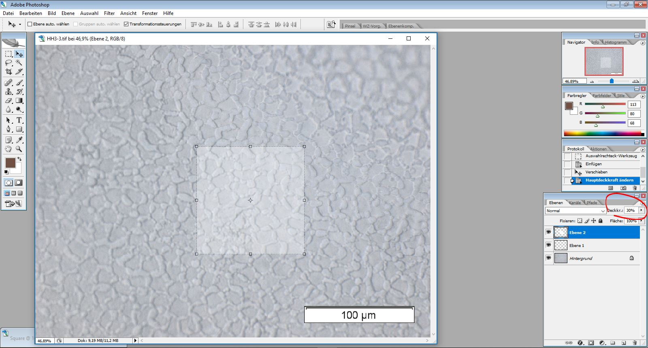Toggle lock image pixels in Fixieren
The image size is (648, 348).
587,221
